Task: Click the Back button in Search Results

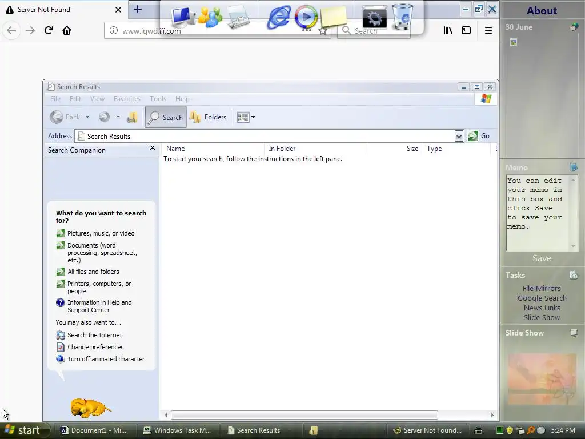Action: tap(65, 117)
